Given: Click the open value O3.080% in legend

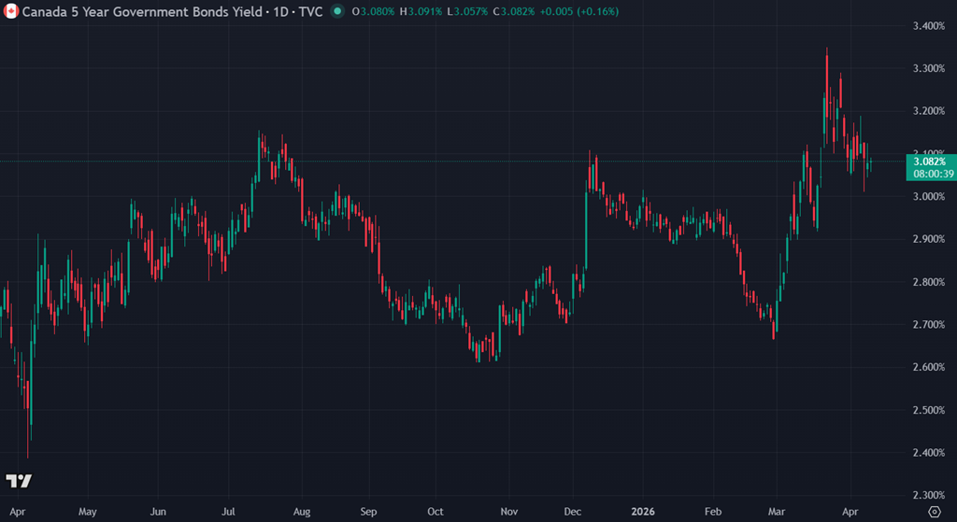Looking at the screenshot, I should [x=370, y=11].
